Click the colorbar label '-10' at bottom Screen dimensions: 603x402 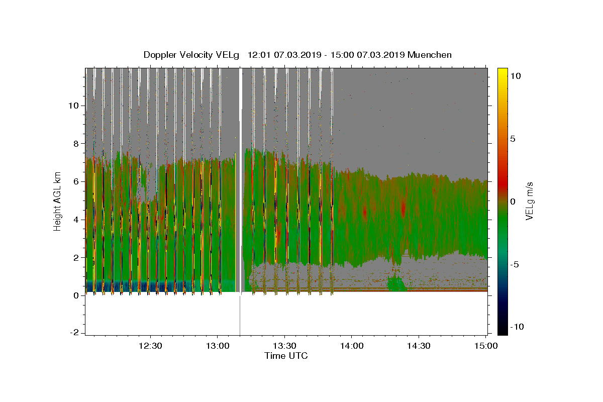(518, 327)
